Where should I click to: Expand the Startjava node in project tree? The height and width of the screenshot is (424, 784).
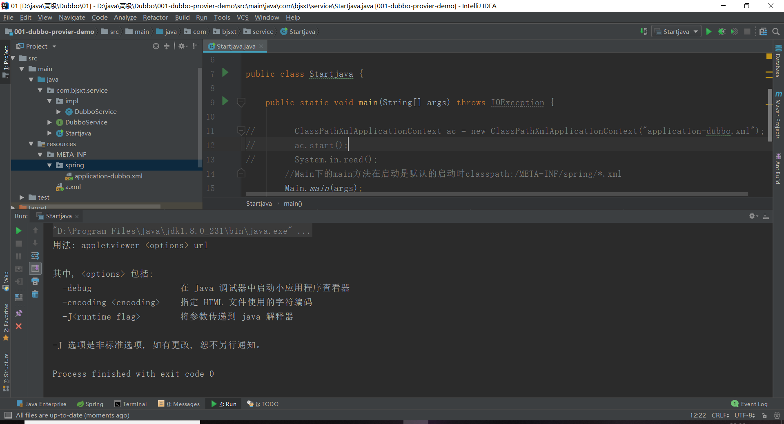pos(49,133)
